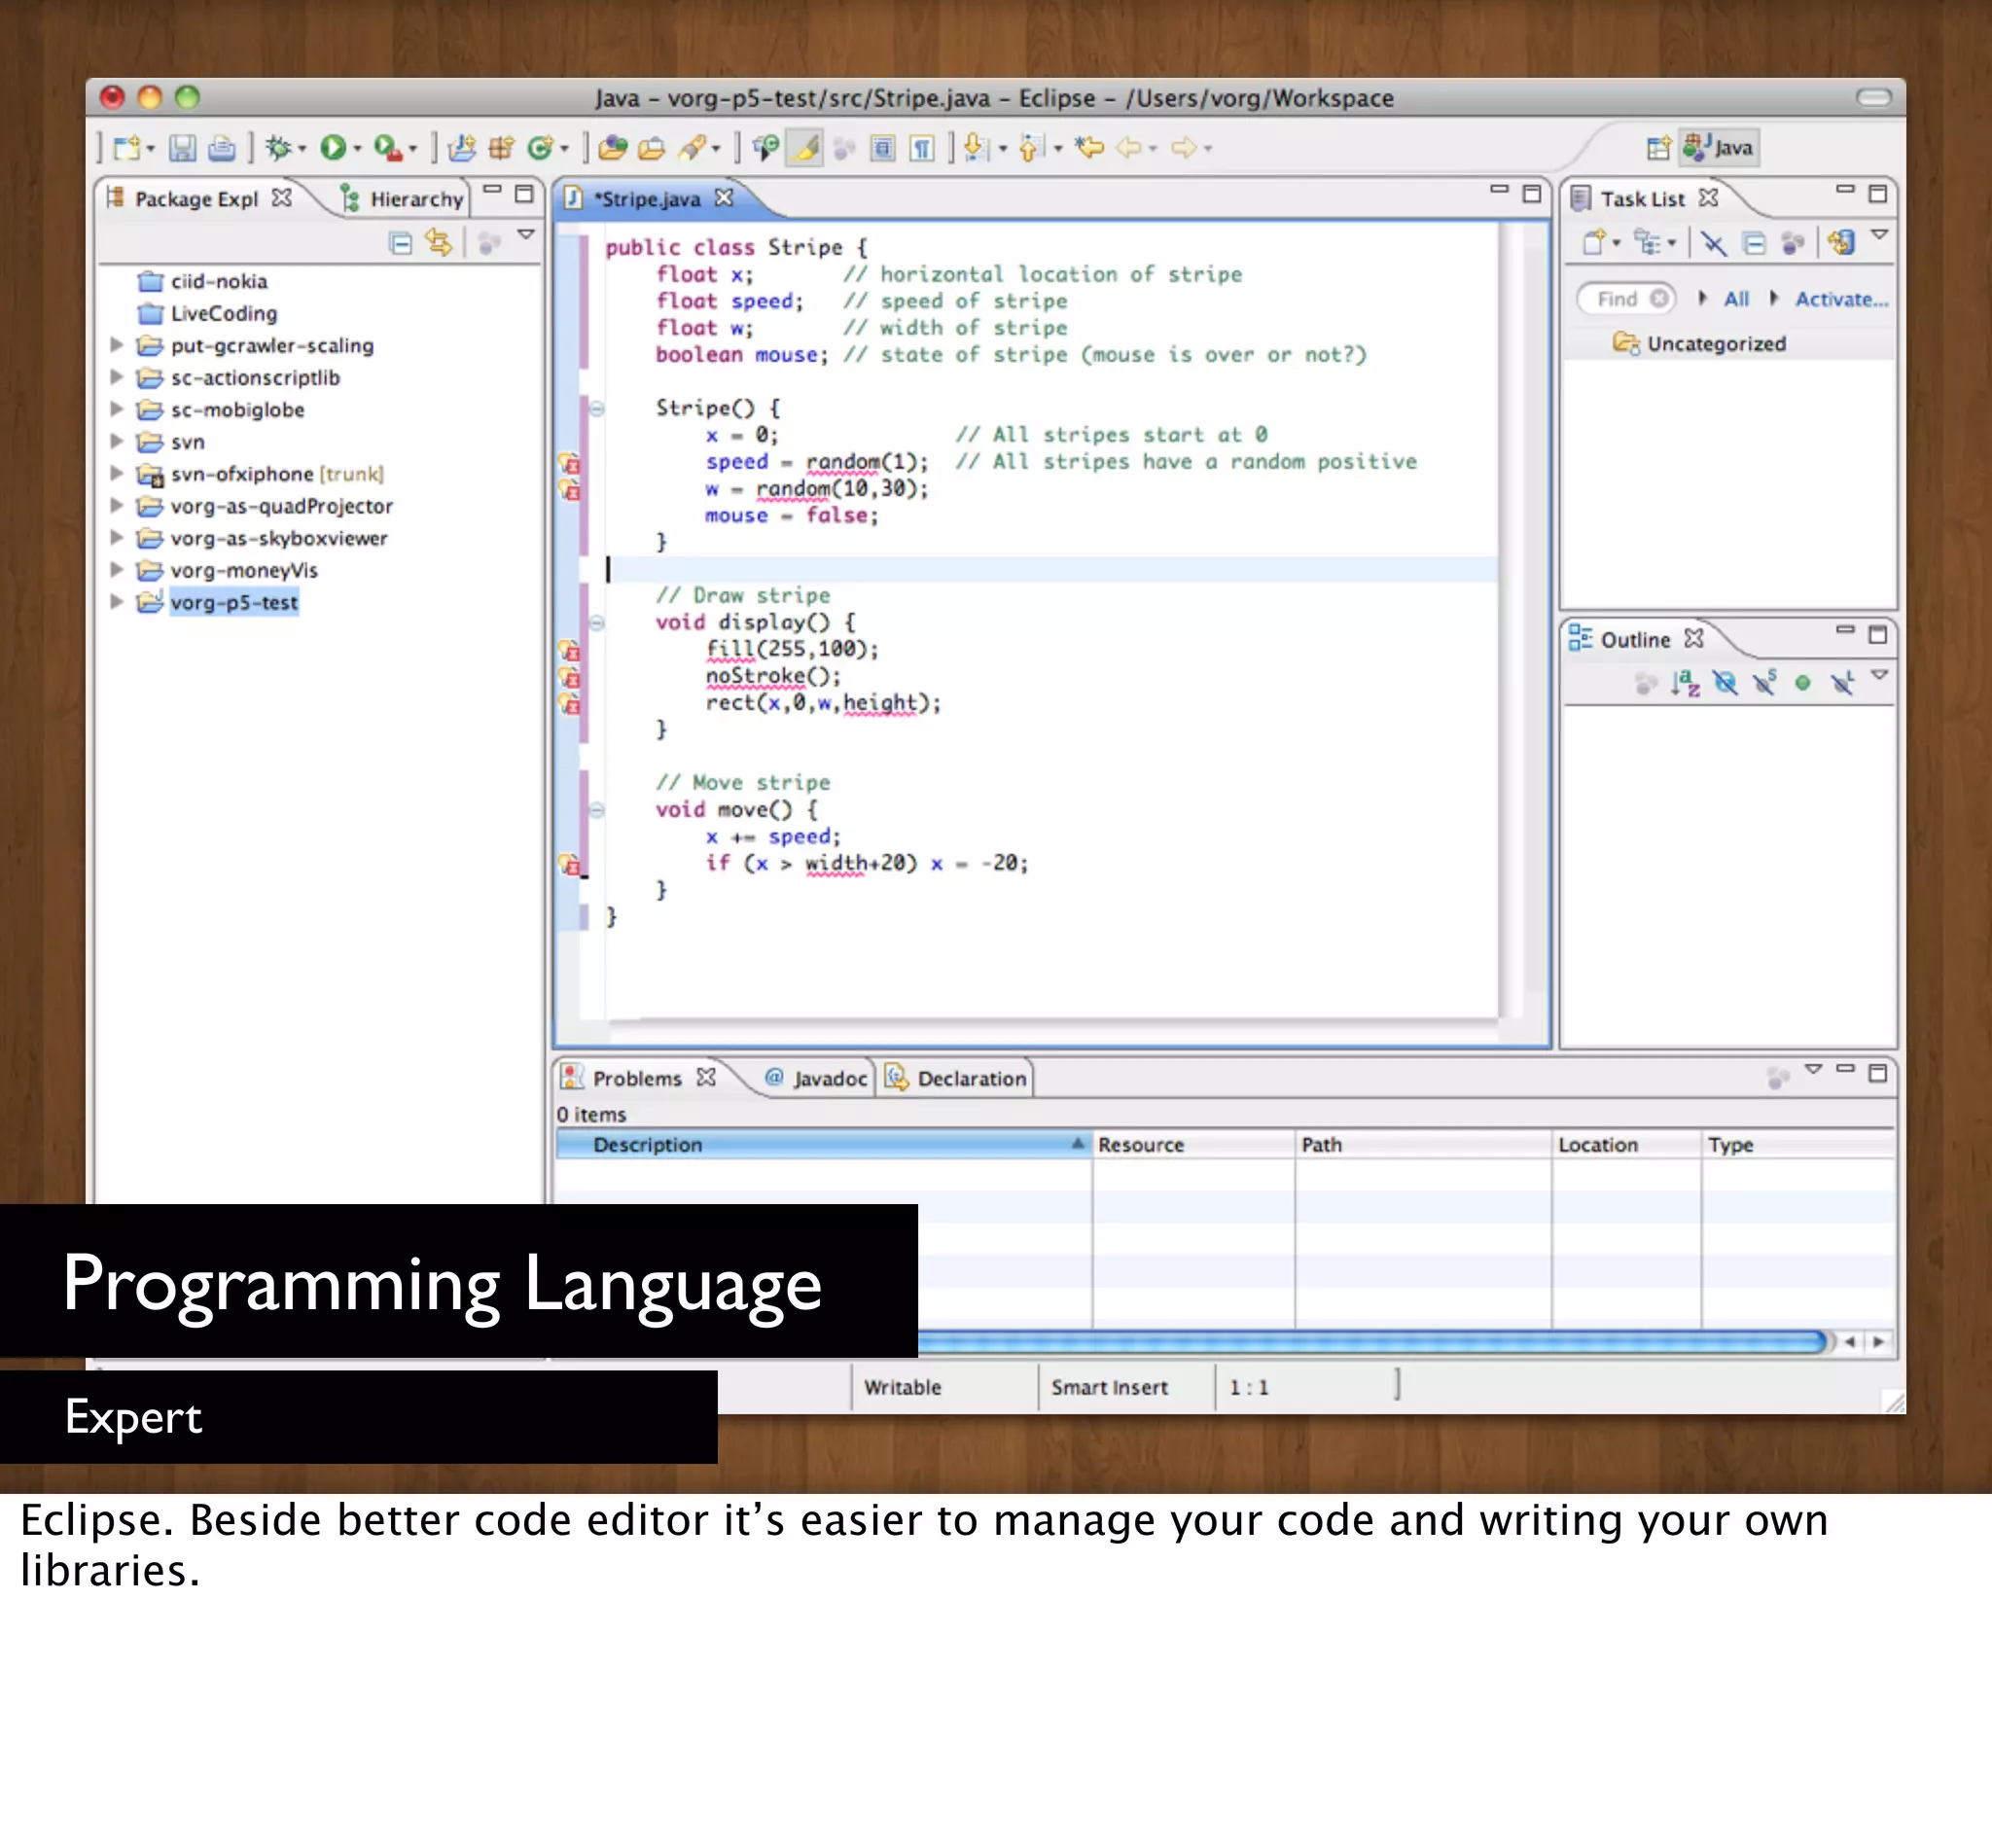Viewport: 1992px width, 1848px height.
Task: Click the Debug bug icon
Action: click(278, 148)
